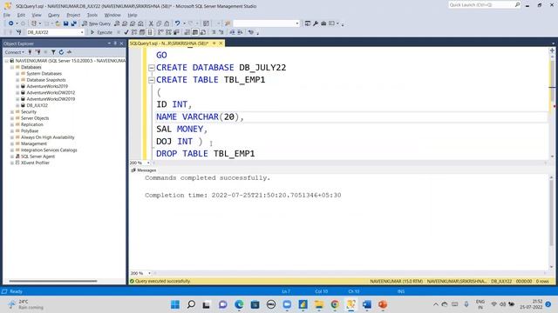Close the SQLQuery1.sql tab

click(x=221, y=43)
